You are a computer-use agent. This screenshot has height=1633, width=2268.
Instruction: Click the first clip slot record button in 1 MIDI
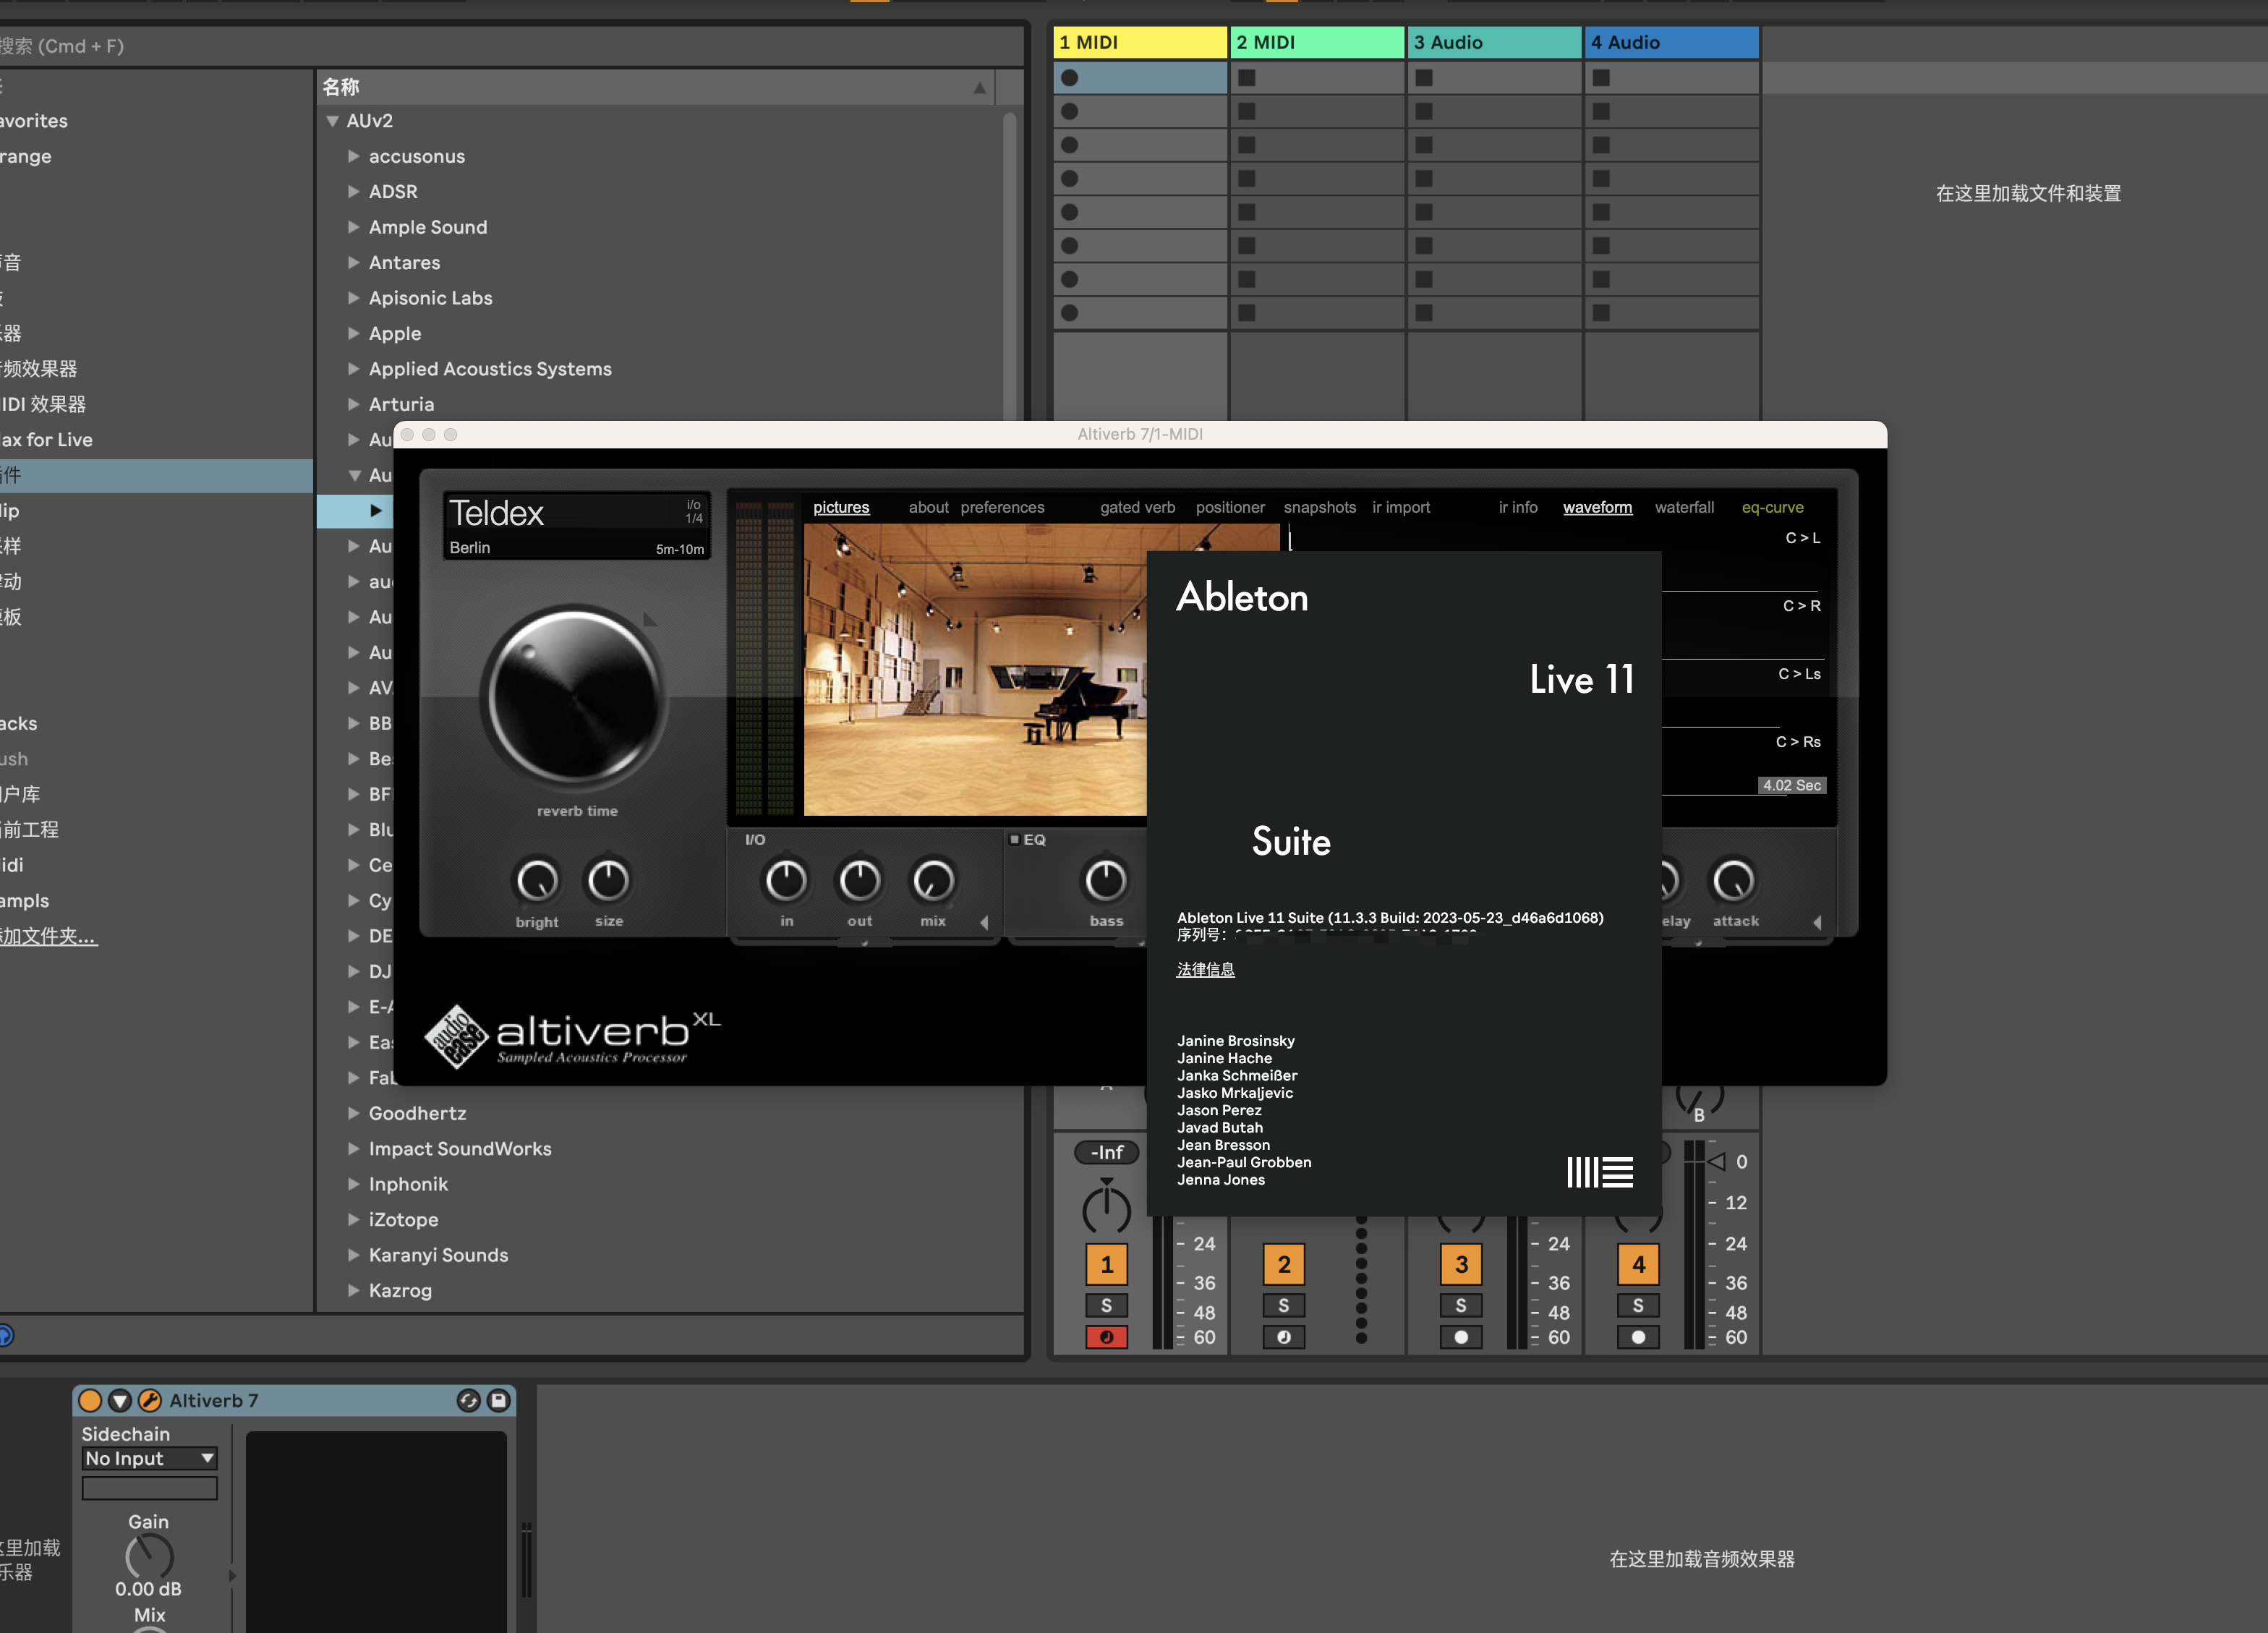pyautogui.click(x=1069, y=77)
